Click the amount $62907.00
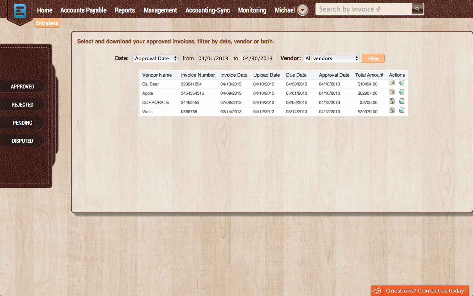Screen dimensions: 473x296 click(368, 93)
